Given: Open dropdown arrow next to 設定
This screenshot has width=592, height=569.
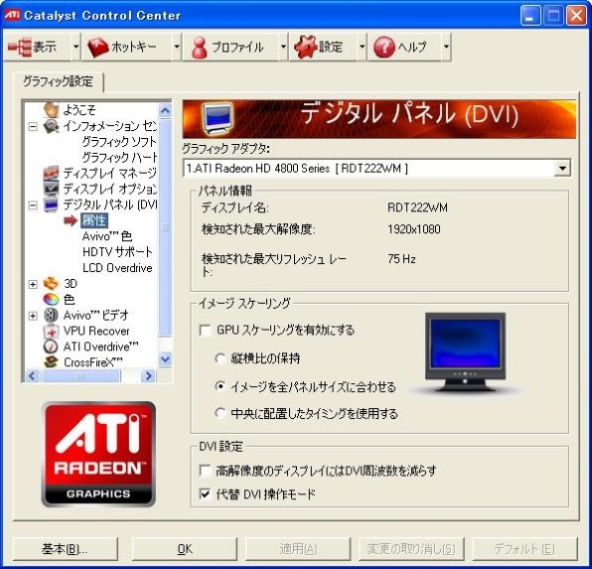Looking at the screenshot, I should pyautogui.click(x=363, y=48).
